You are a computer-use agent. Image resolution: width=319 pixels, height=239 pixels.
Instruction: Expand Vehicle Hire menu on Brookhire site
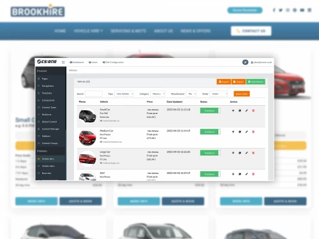[88, 31]
